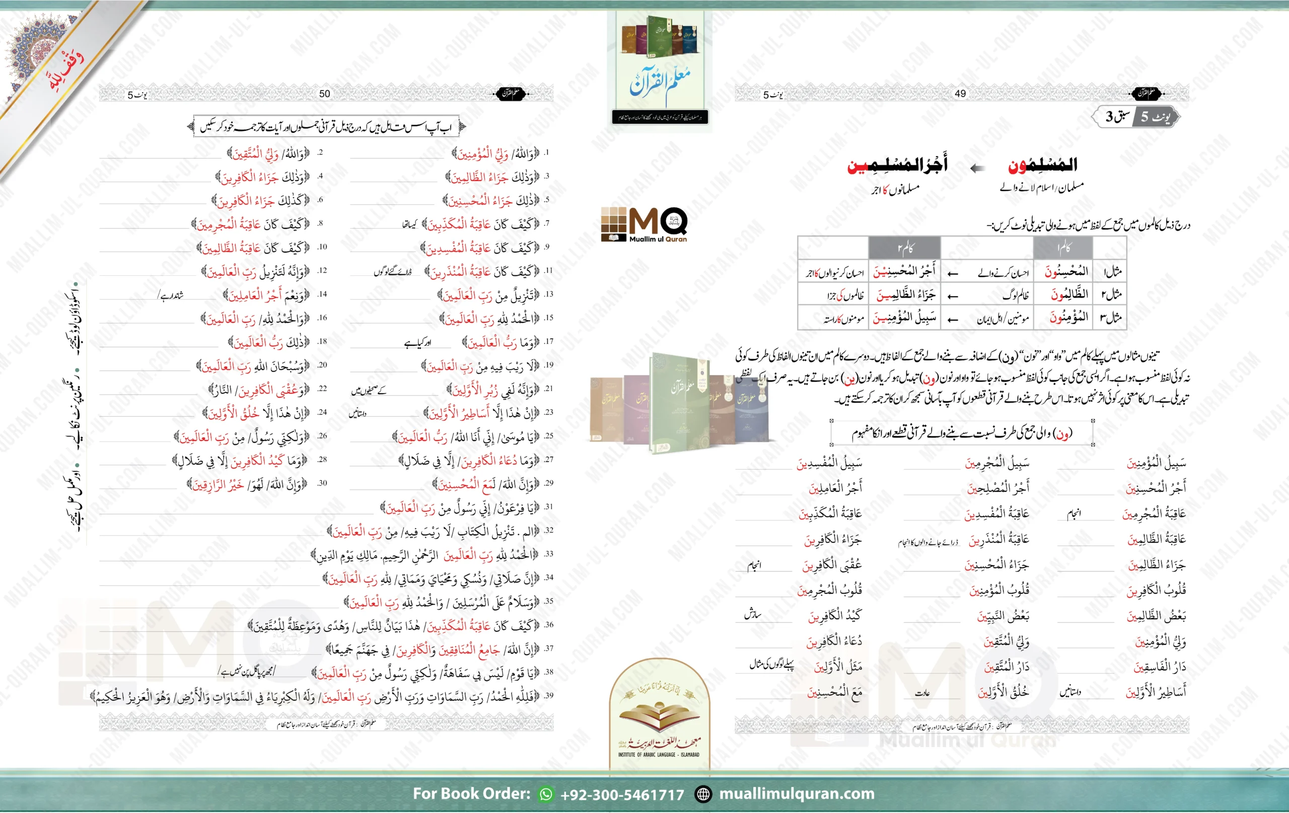Click the phone number +92-300-5461717
The height and width of the screenshot is (813, 1289).
coord(621,794)
